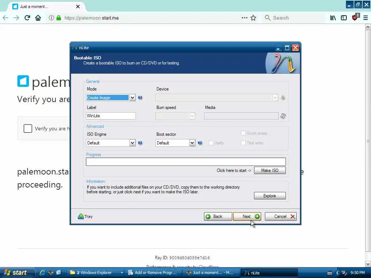Open the Device dropdown

(x=275, y=98)
